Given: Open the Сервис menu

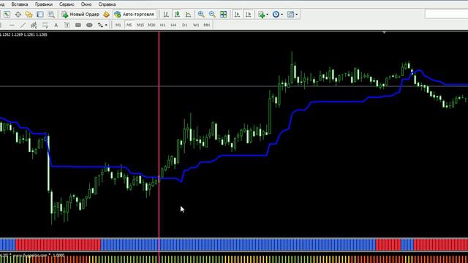Looking at the screenshot, I should (67, 4).
